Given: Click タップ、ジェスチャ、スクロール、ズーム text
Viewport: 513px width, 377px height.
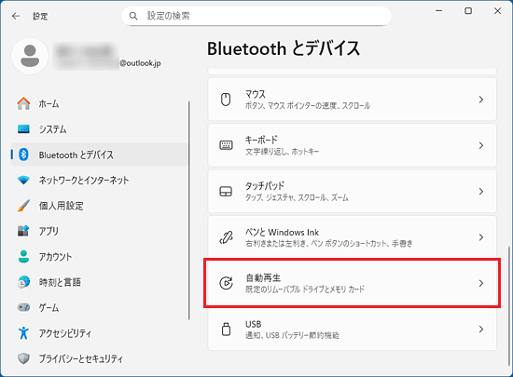Looking at the screenshot, I should pos(297,197).
